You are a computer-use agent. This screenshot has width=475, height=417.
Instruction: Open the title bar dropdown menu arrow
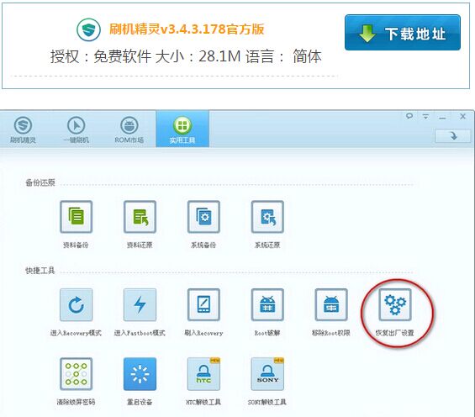tap(425, 116)
